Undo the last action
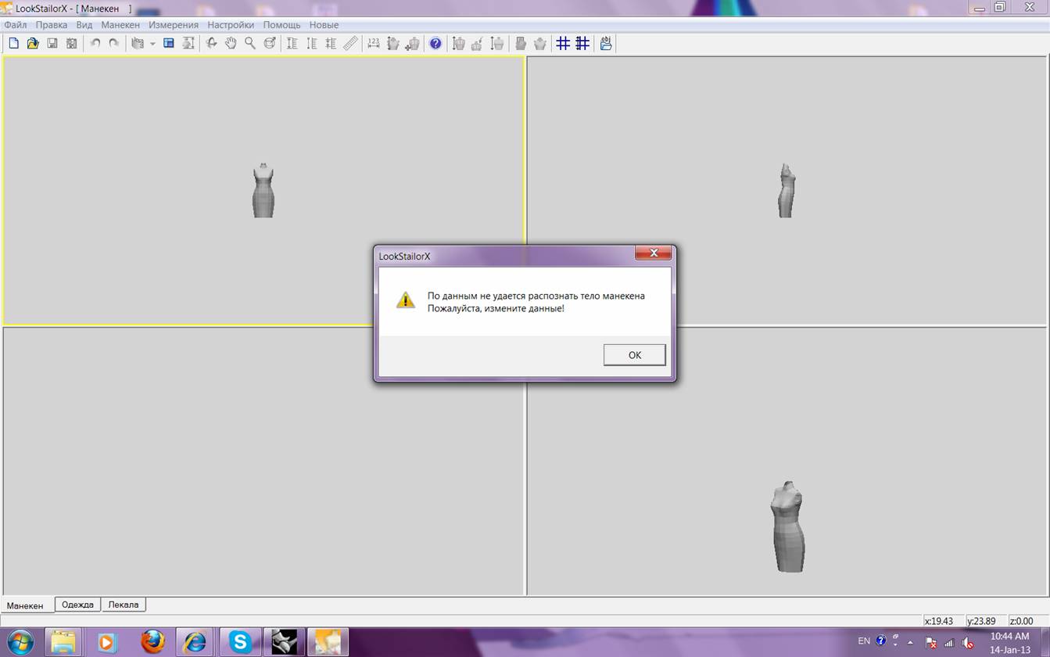This screenshot has height=657, width=1050. [x=95, y=44]
